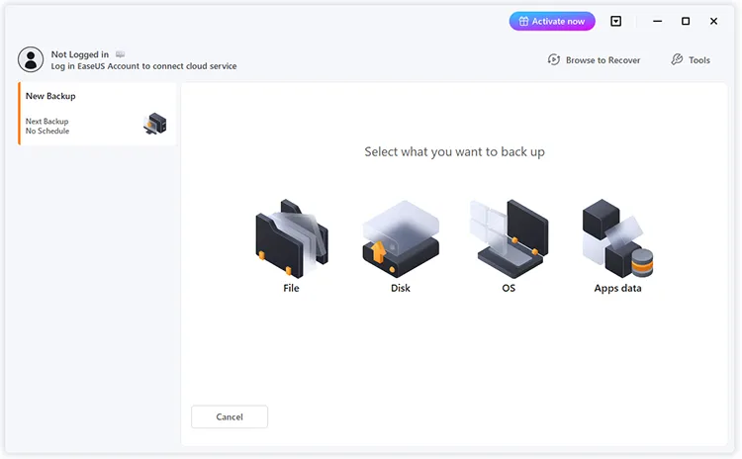Open the title bar dropdown menu
This screenshot has height=459, width=742.
point(616,21)
